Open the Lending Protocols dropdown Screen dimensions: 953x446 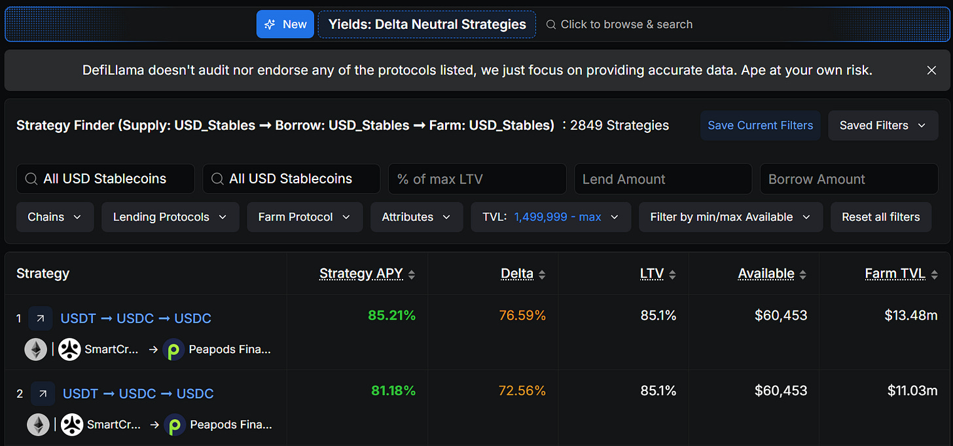170,217
